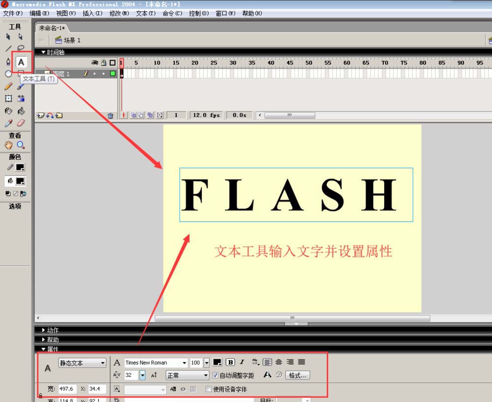Screen dimensions: 492x402
Task: Open the character spacing 32 dropdown arrow
Action: click(x=143, y=375)
